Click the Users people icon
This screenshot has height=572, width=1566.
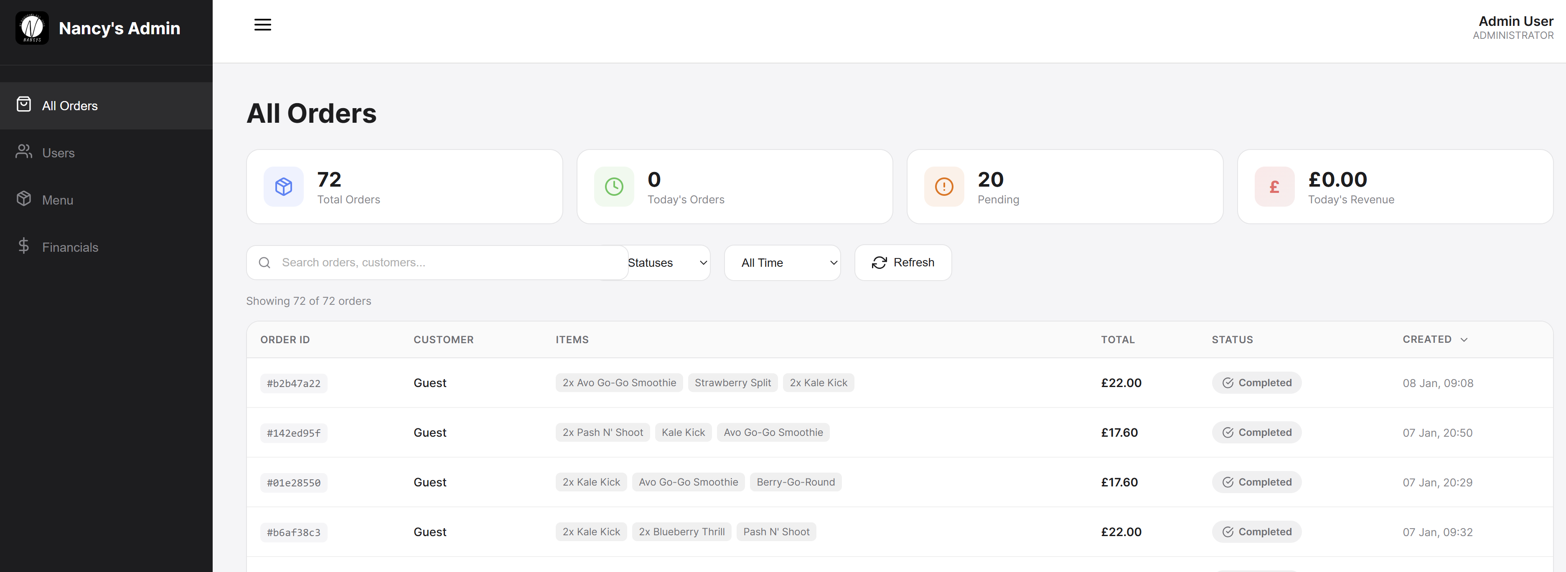pos(24,152)
